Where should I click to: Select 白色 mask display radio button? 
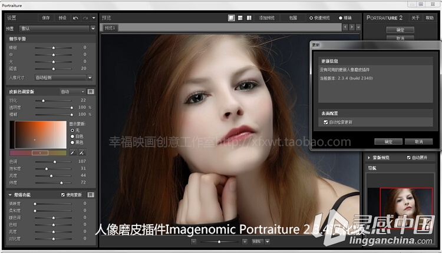[x=72, y=137]
